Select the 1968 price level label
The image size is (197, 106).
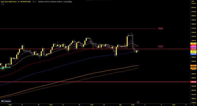[x=160, y=29]
